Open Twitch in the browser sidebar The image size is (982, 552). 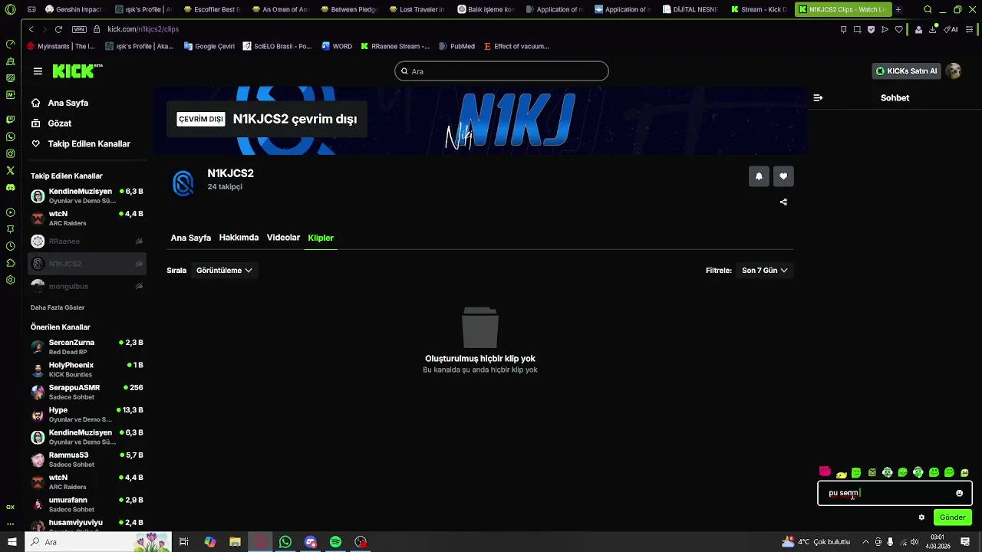[x=10, y=120]
